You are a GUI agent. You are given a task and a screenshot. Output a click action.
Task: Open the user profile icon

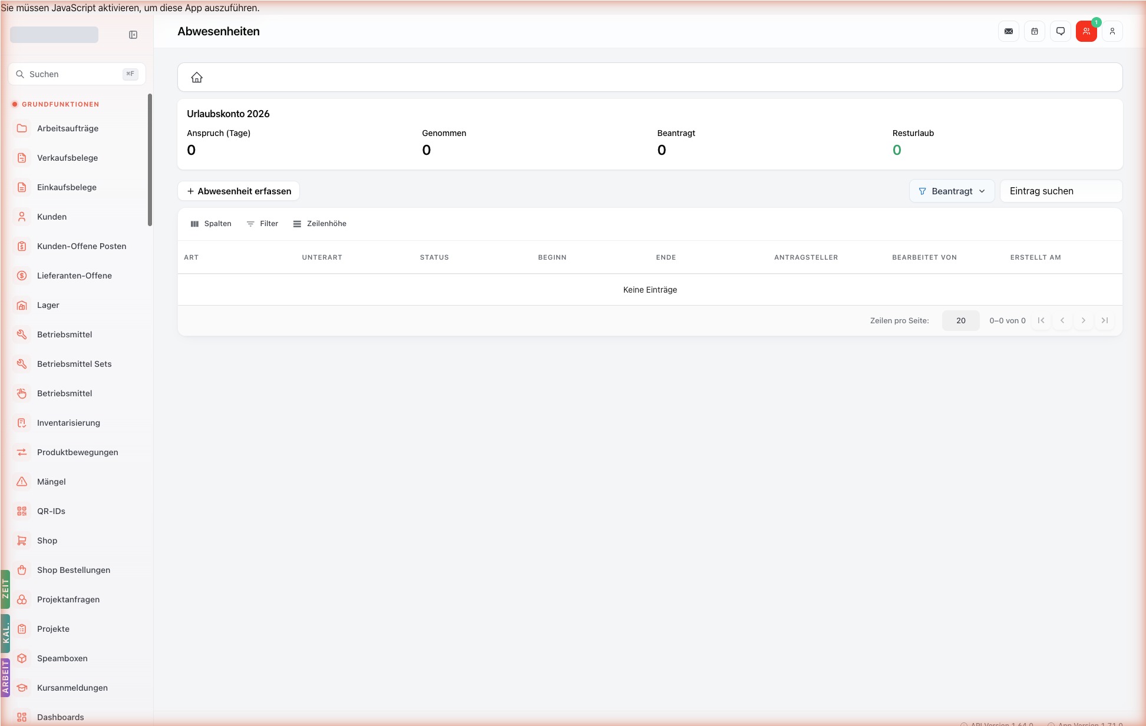[x=1112, y=31]
